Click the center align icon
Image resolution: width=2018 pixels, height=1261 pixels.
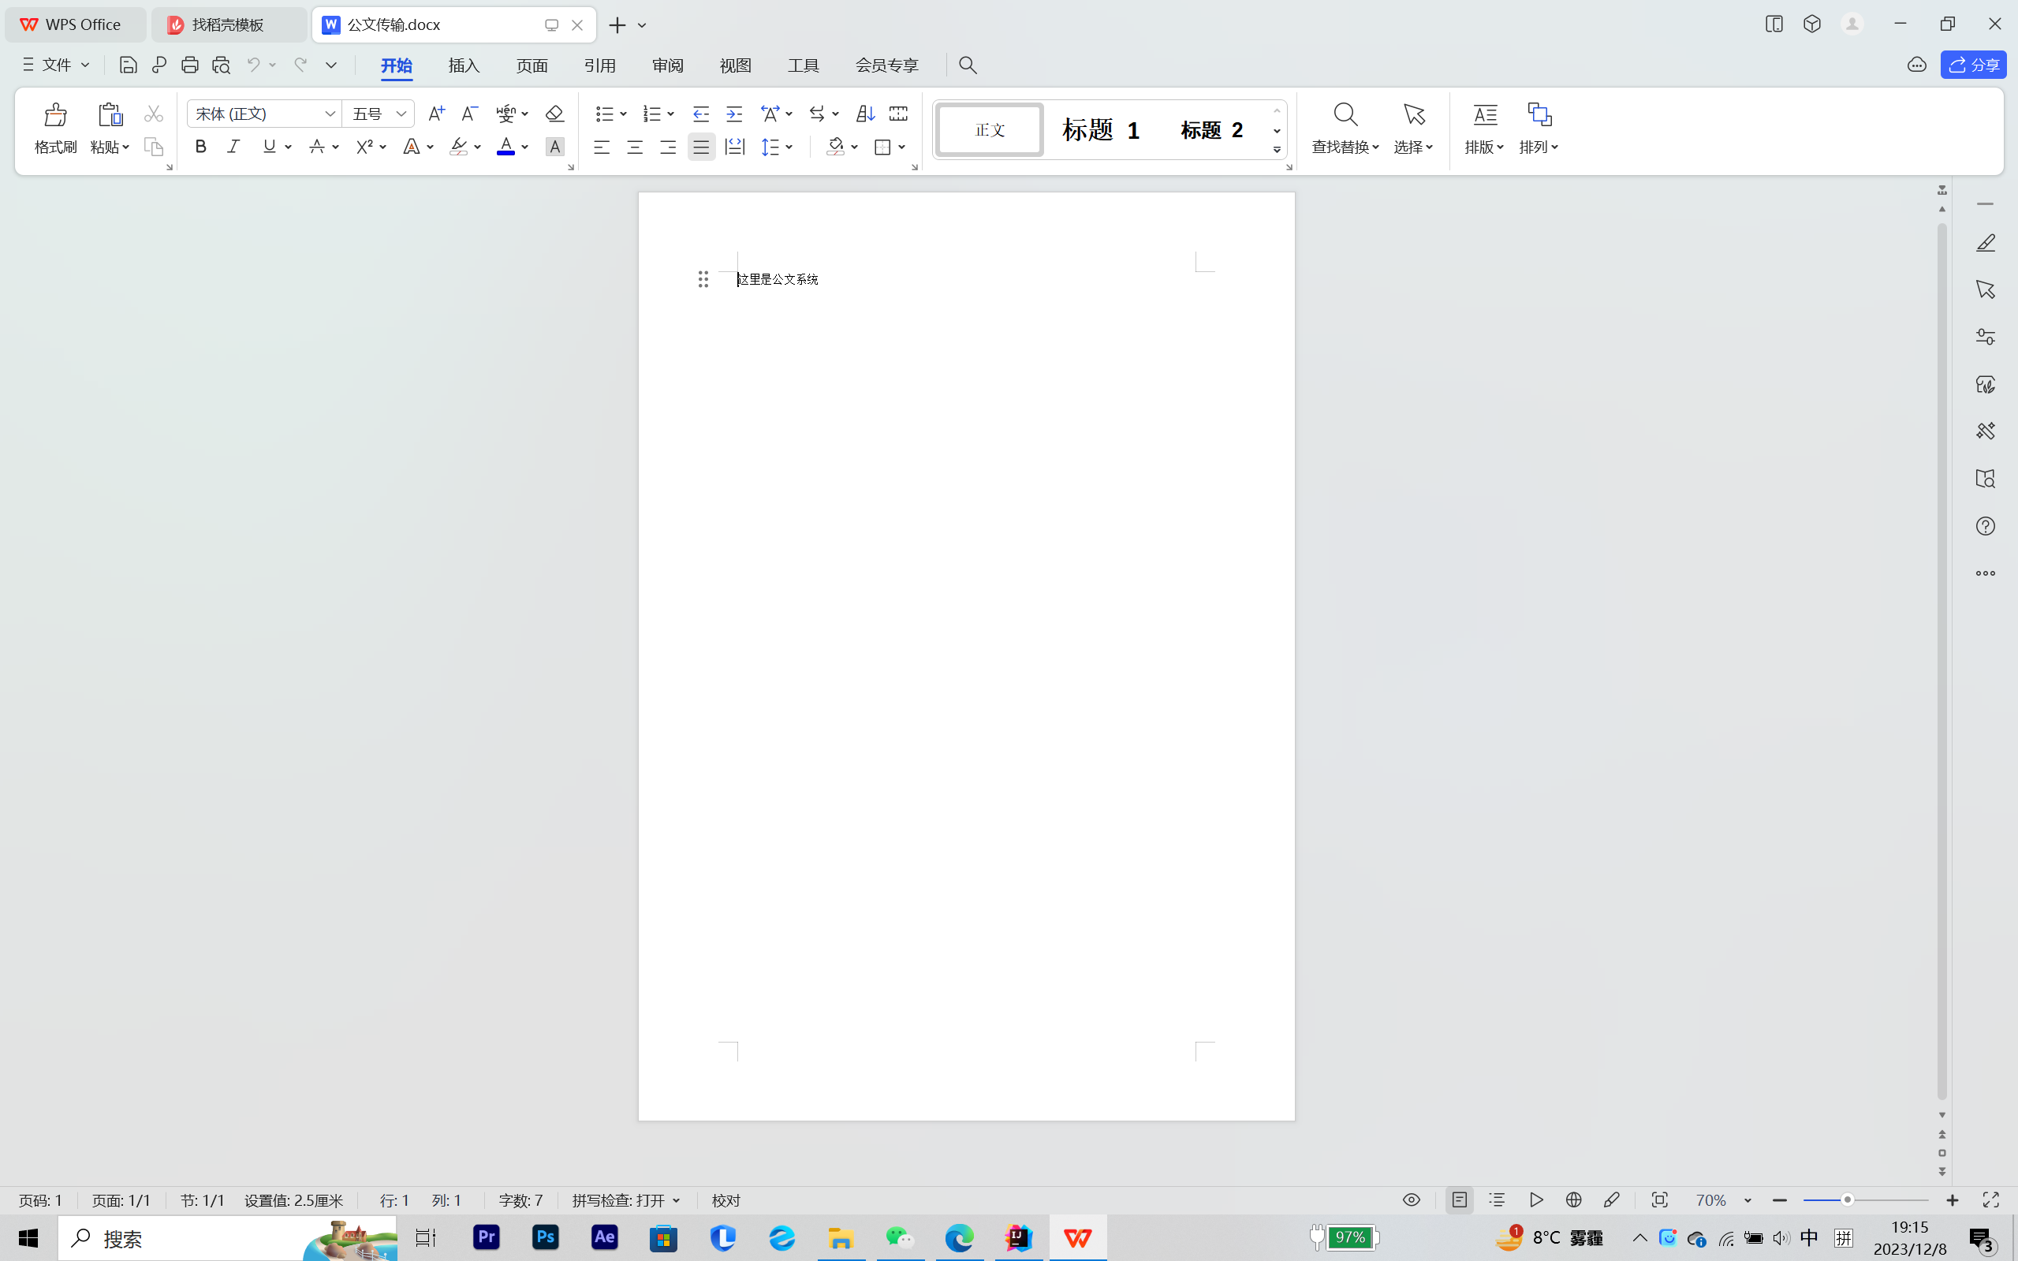coord(635,147)
